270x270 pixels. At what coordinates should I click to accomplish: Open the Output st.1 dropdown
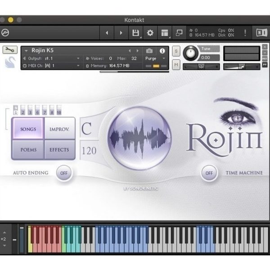click(x=78, y=58)
